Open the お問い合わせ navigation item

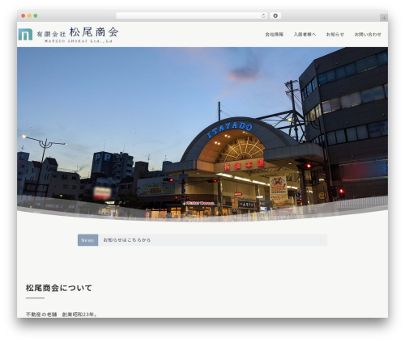pyautogui.click(x=368, y=35)
